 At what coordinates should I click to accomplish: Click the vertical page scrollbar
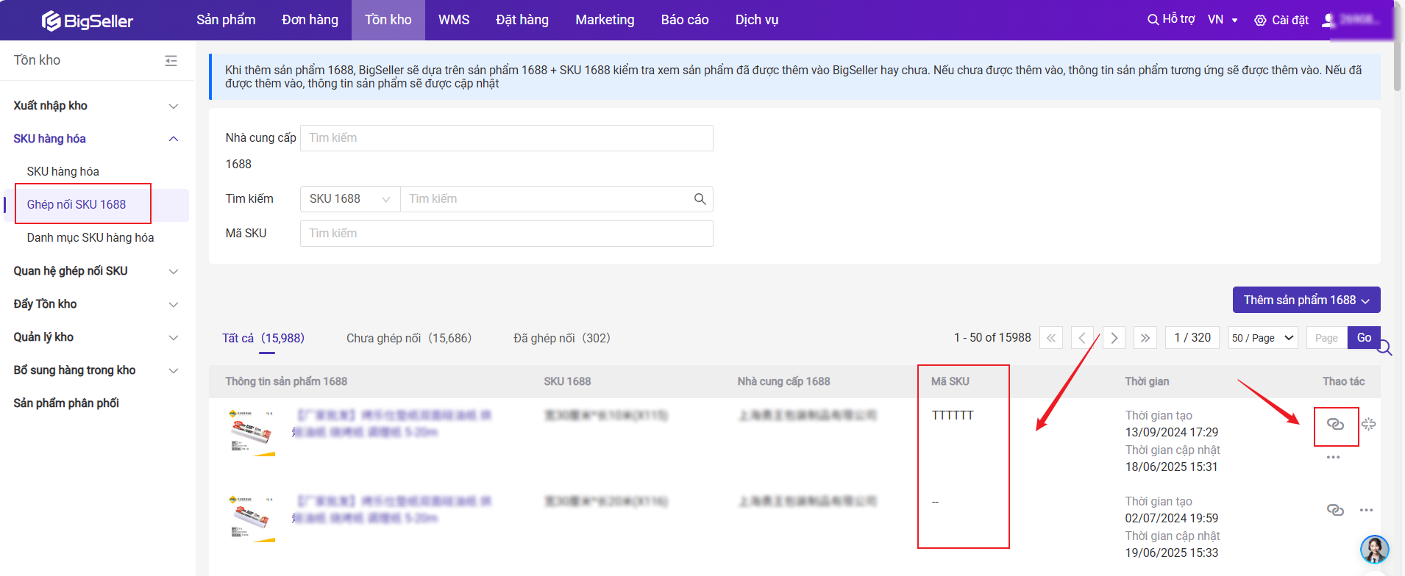coord(1397,66)
